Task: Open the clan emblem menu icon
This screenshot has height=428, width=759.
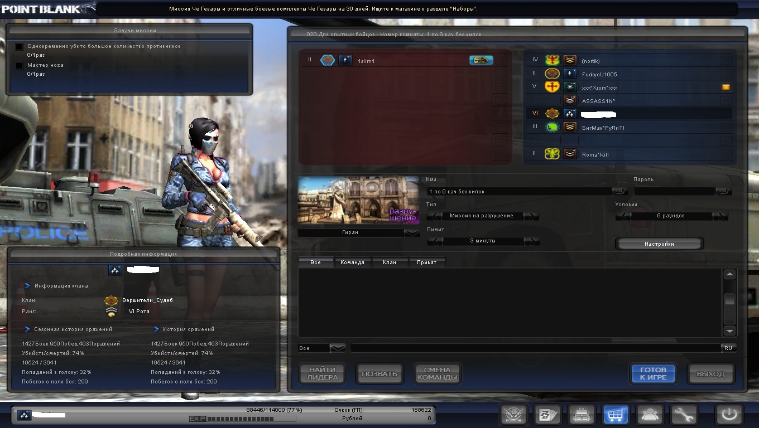Action: pyautogui.click(x=513, y=415)
